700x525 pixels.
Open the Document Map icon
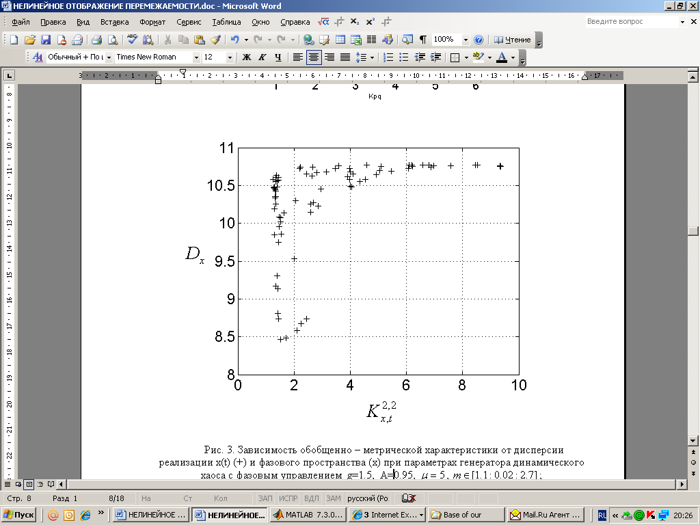407,40
